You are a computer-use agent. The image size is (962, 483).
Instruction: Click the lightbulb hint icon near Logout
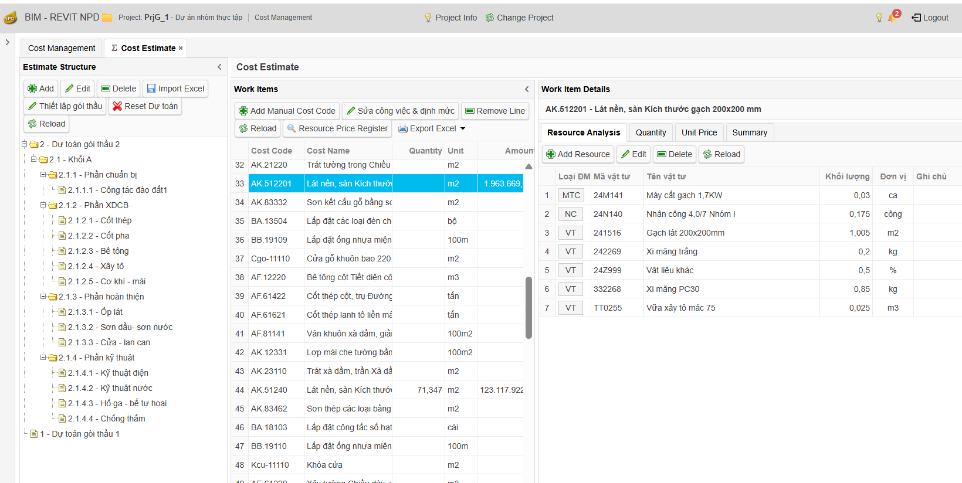879,18
